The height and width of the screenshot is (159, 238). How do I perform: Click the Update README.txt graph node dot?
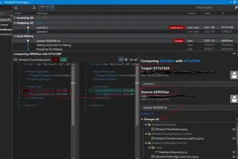pos(28,41)
